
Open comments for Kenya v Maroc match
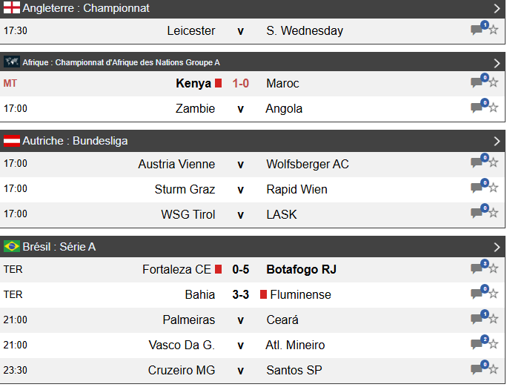click(x=478, y=83)
